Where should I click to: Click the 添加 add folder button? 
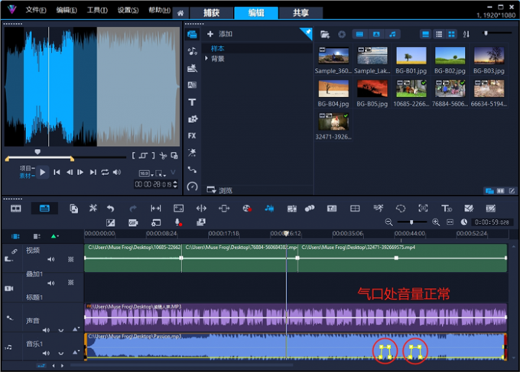coord(219,34)
